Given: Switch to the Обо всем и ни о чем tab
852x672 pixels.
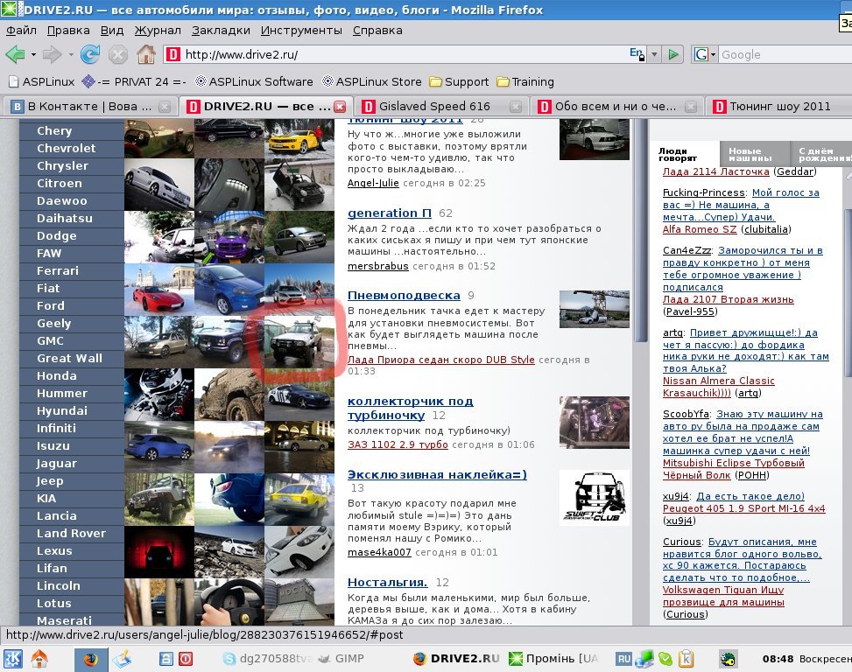Looking at the screenshot, I should (x=615, y=107).
